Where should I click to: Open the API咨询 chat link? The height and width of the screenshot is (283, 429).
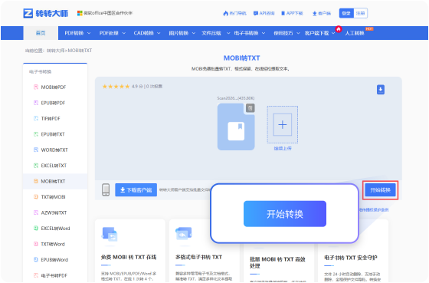(x=264, y=13)
